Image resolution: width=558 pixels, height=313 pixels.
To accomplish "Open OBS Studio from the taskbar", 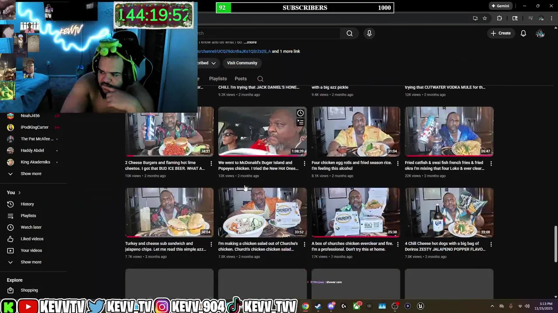I will coord(395,306).
